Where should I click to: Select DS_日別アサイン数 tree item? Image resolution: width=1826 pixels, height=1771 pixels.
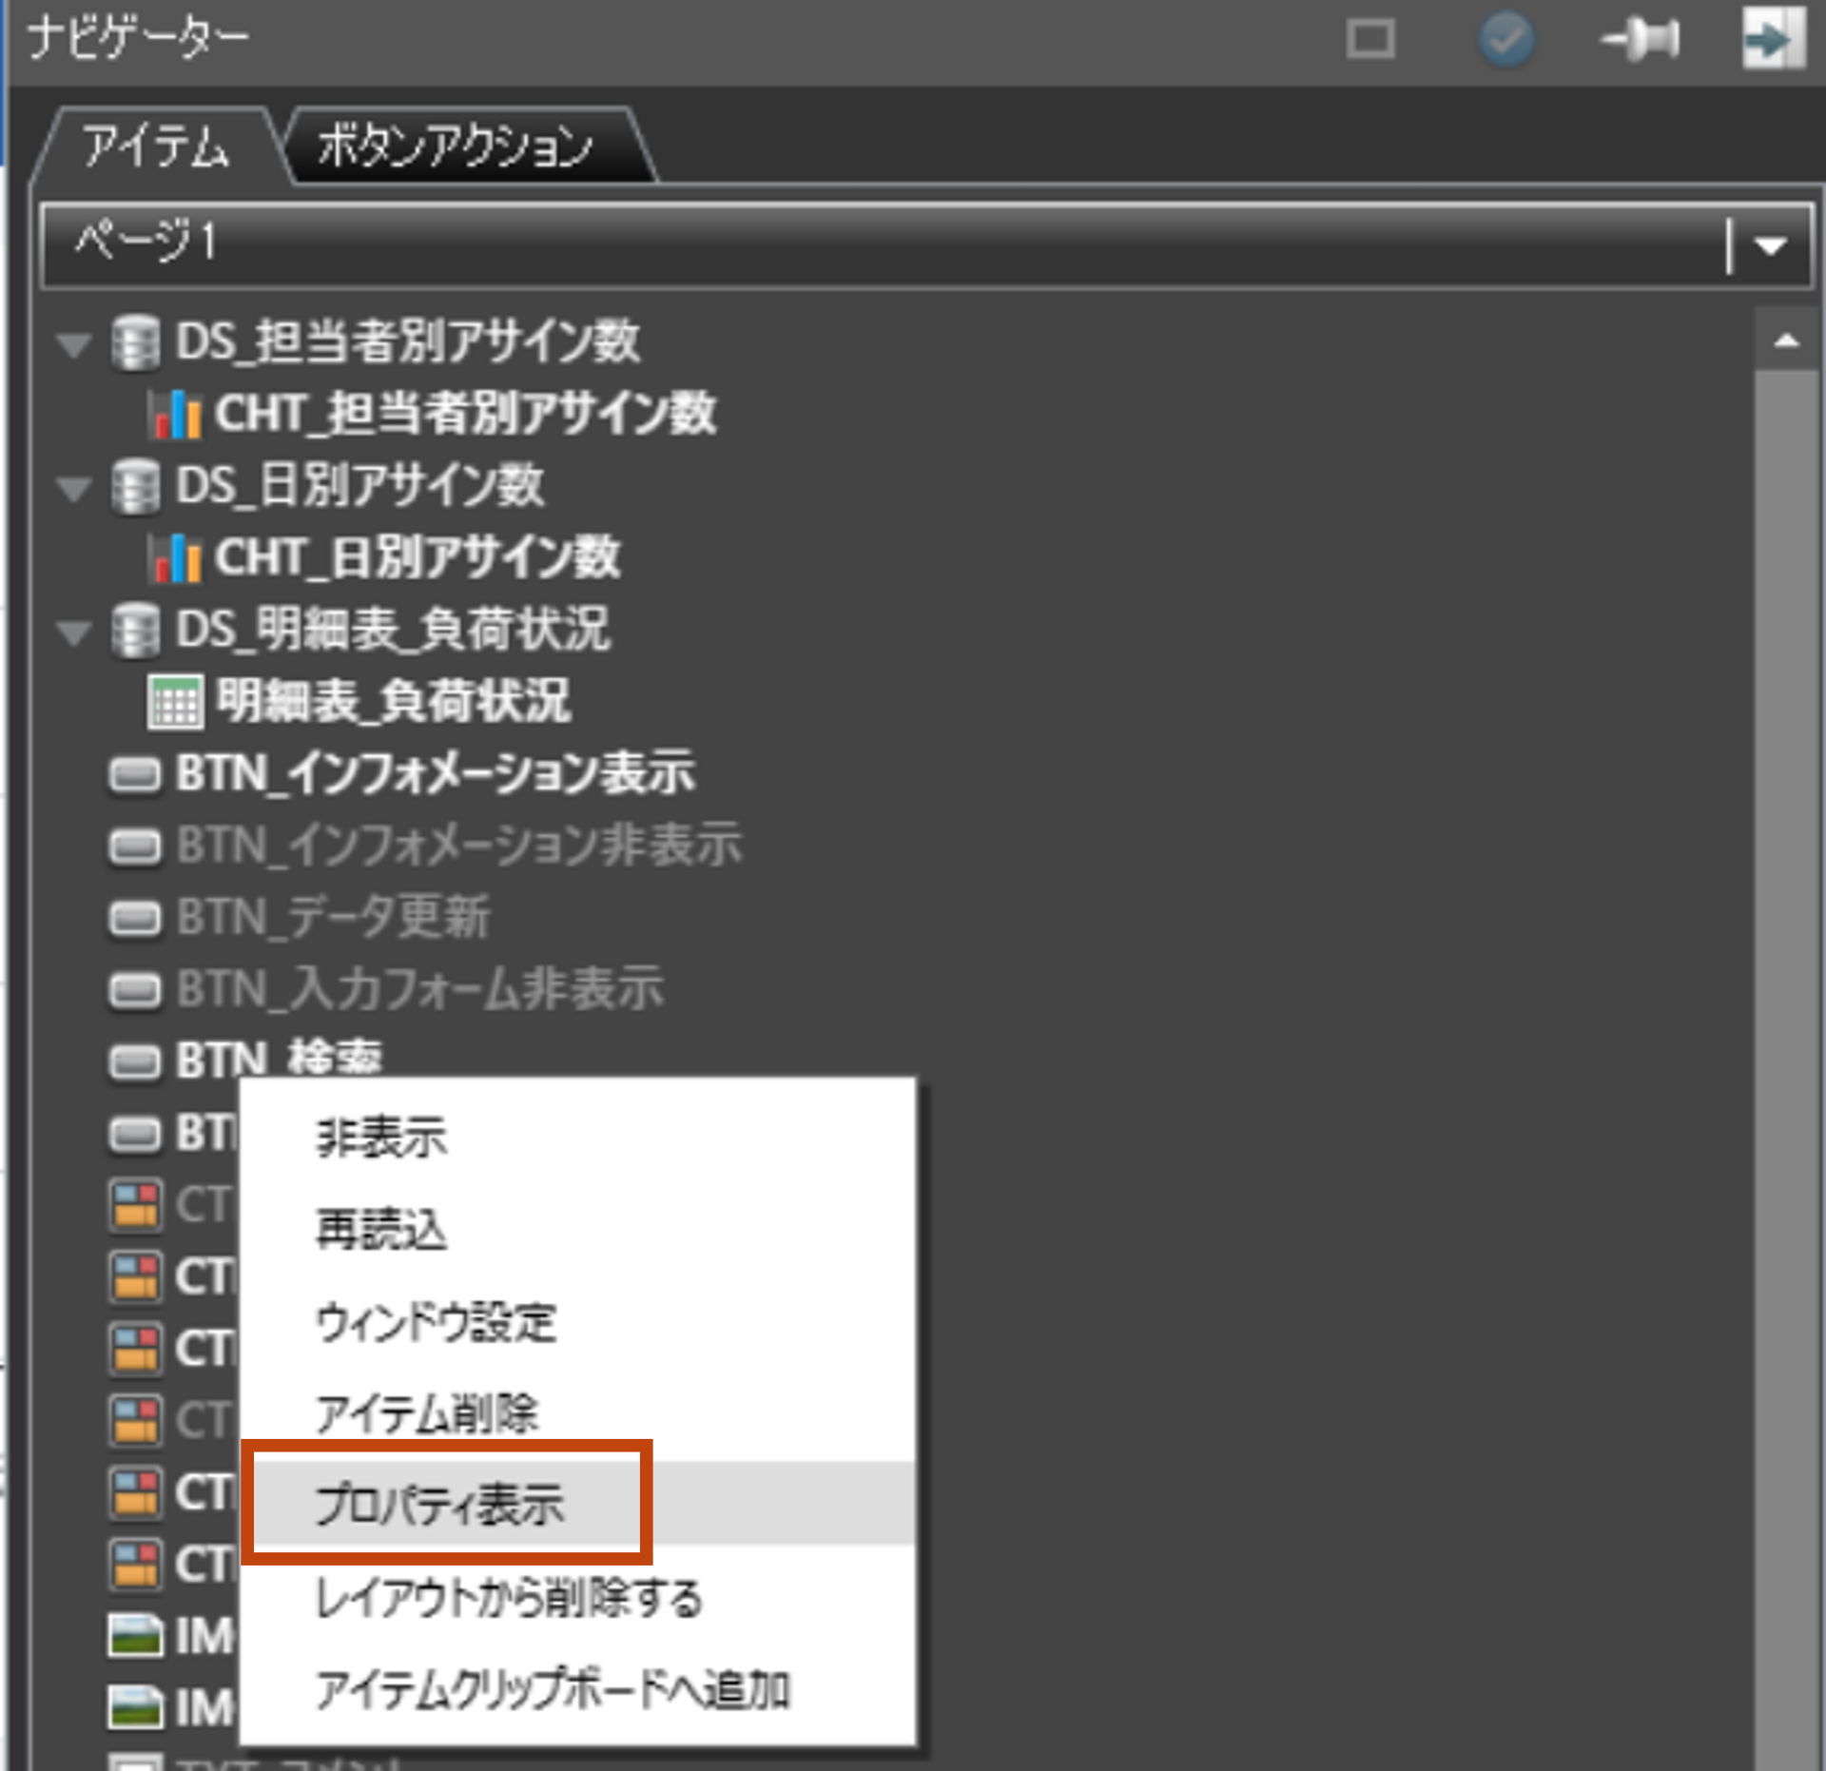click(359, 486)
